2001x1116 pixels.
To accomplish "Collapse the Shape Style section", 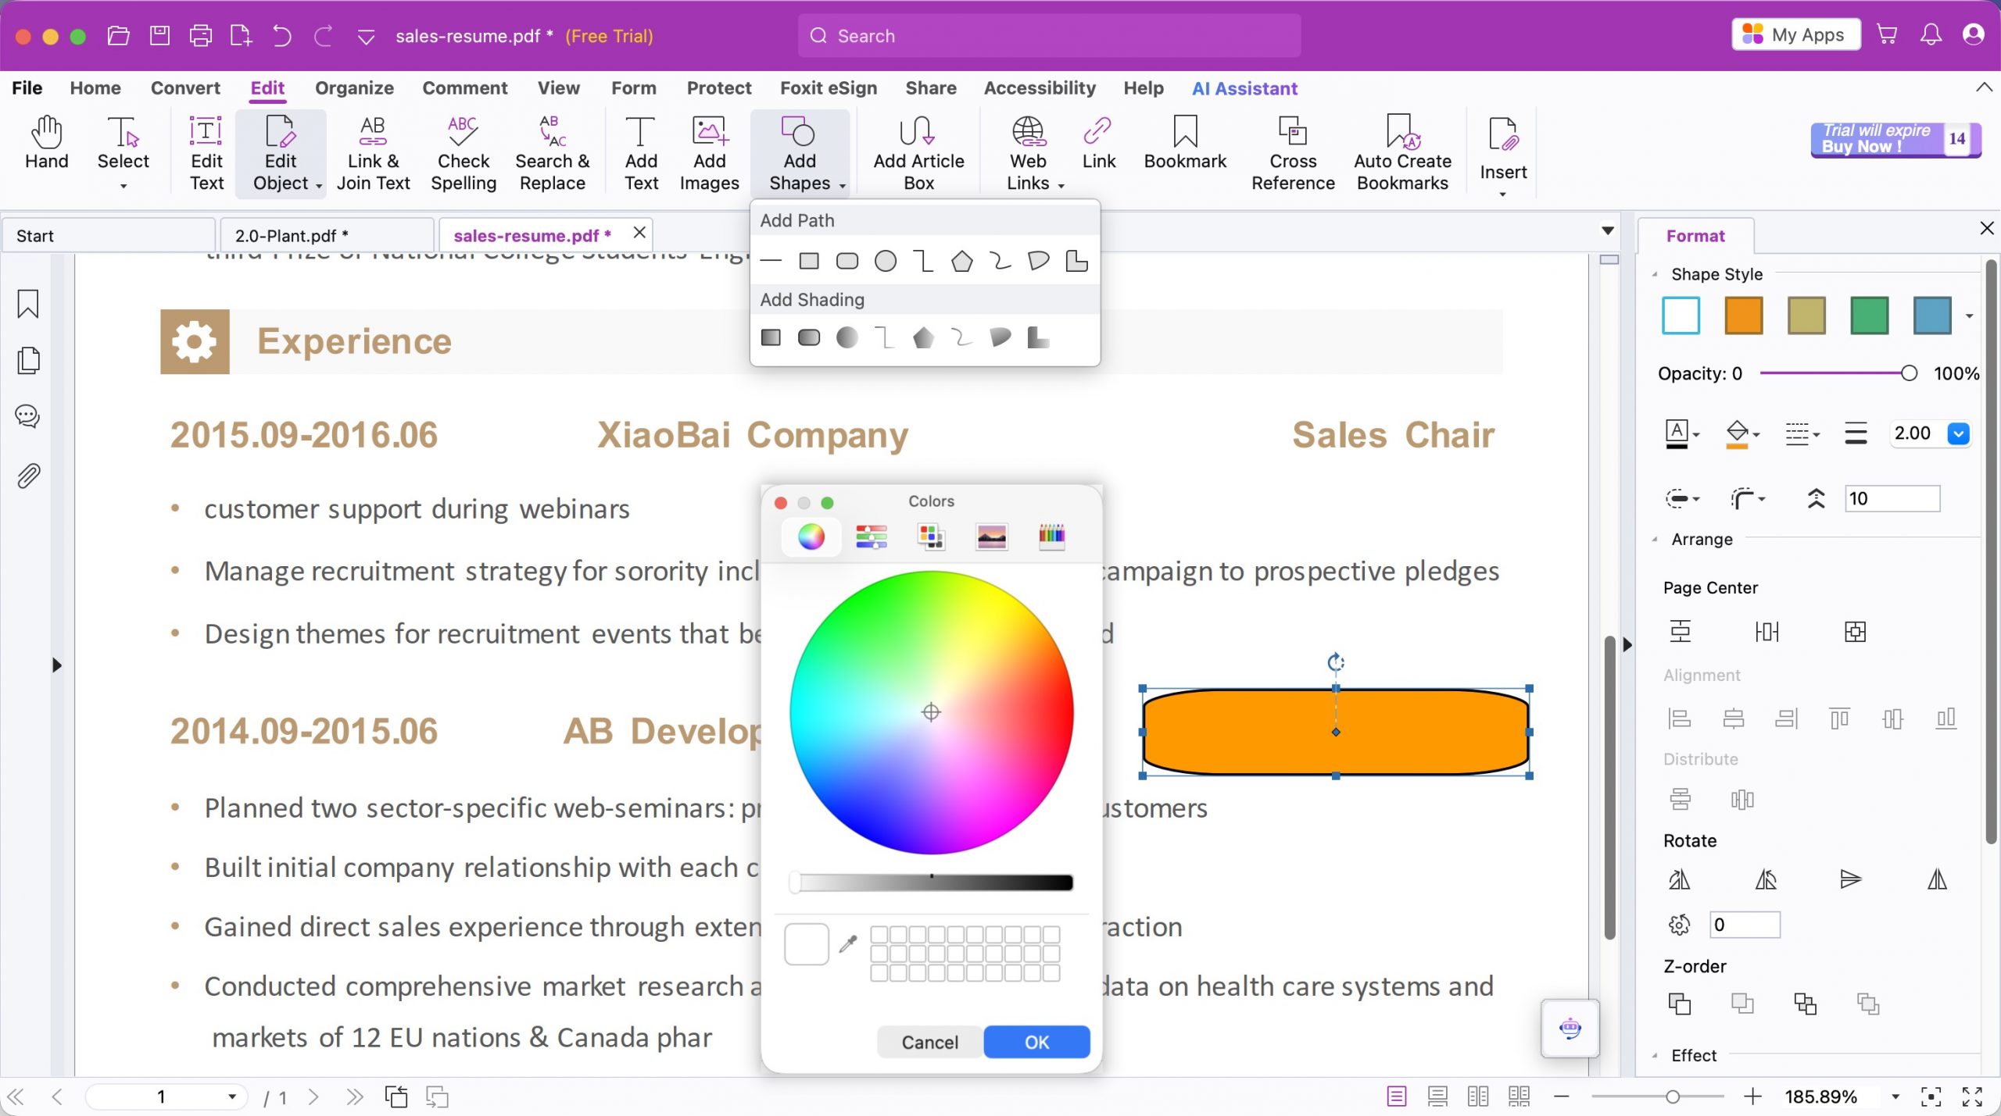I will click(x=1655, y=274).
